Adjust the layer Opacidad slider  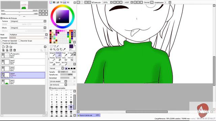pyautogui.click(x=28, y=38)
